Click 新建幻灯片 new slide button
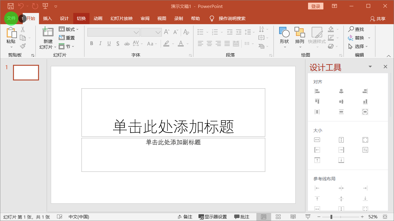 tap(48, 38)
